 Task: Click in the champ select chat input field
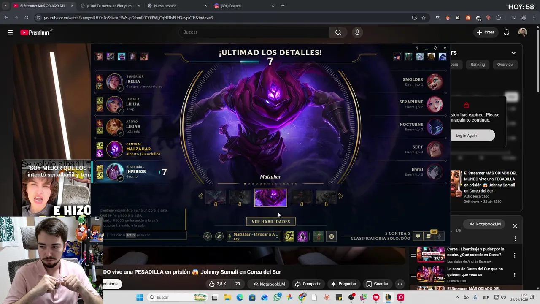pyautogui.click(x=145, y=235)
